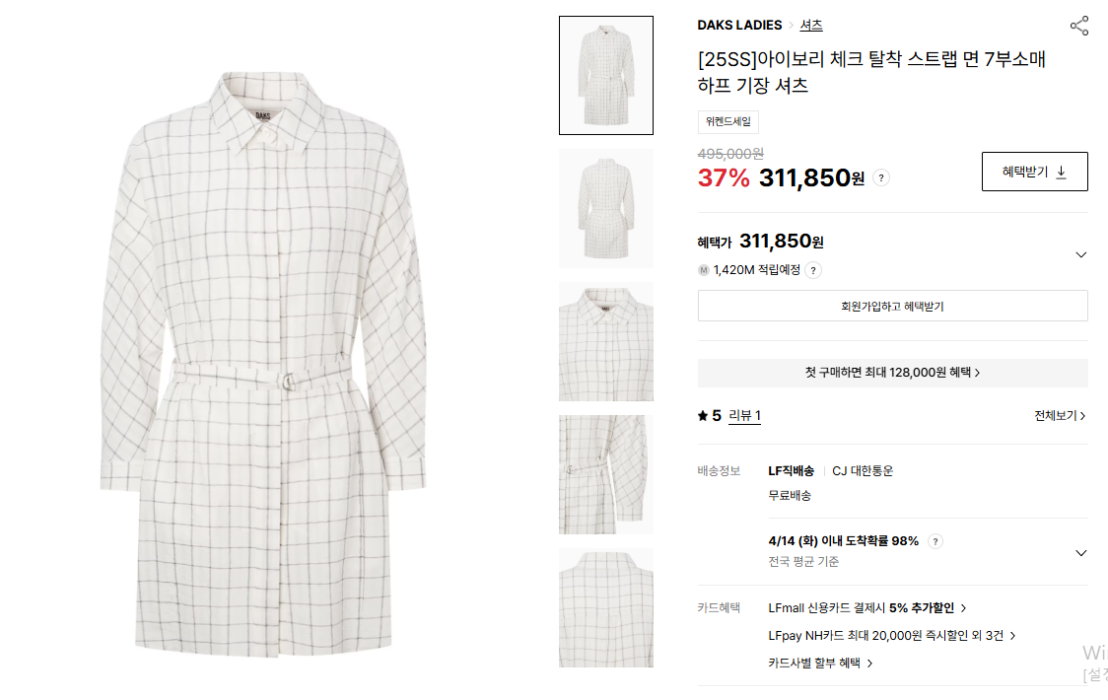1108x700 pixels.
Task: Expand the 혜택가 price details chevron
Action: click(x=1080, y=254)
